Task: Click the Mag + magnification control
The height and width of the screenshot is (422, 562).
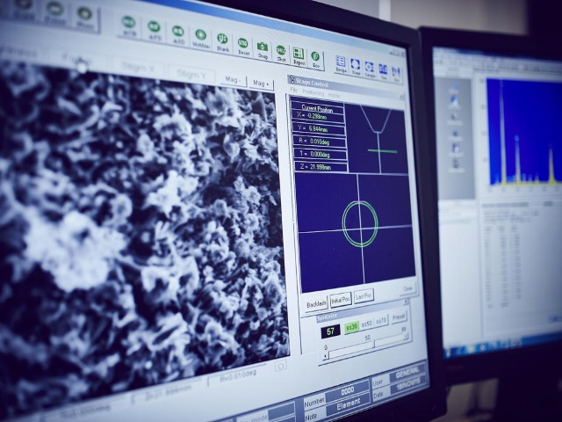Action: [x=260, y=84]
